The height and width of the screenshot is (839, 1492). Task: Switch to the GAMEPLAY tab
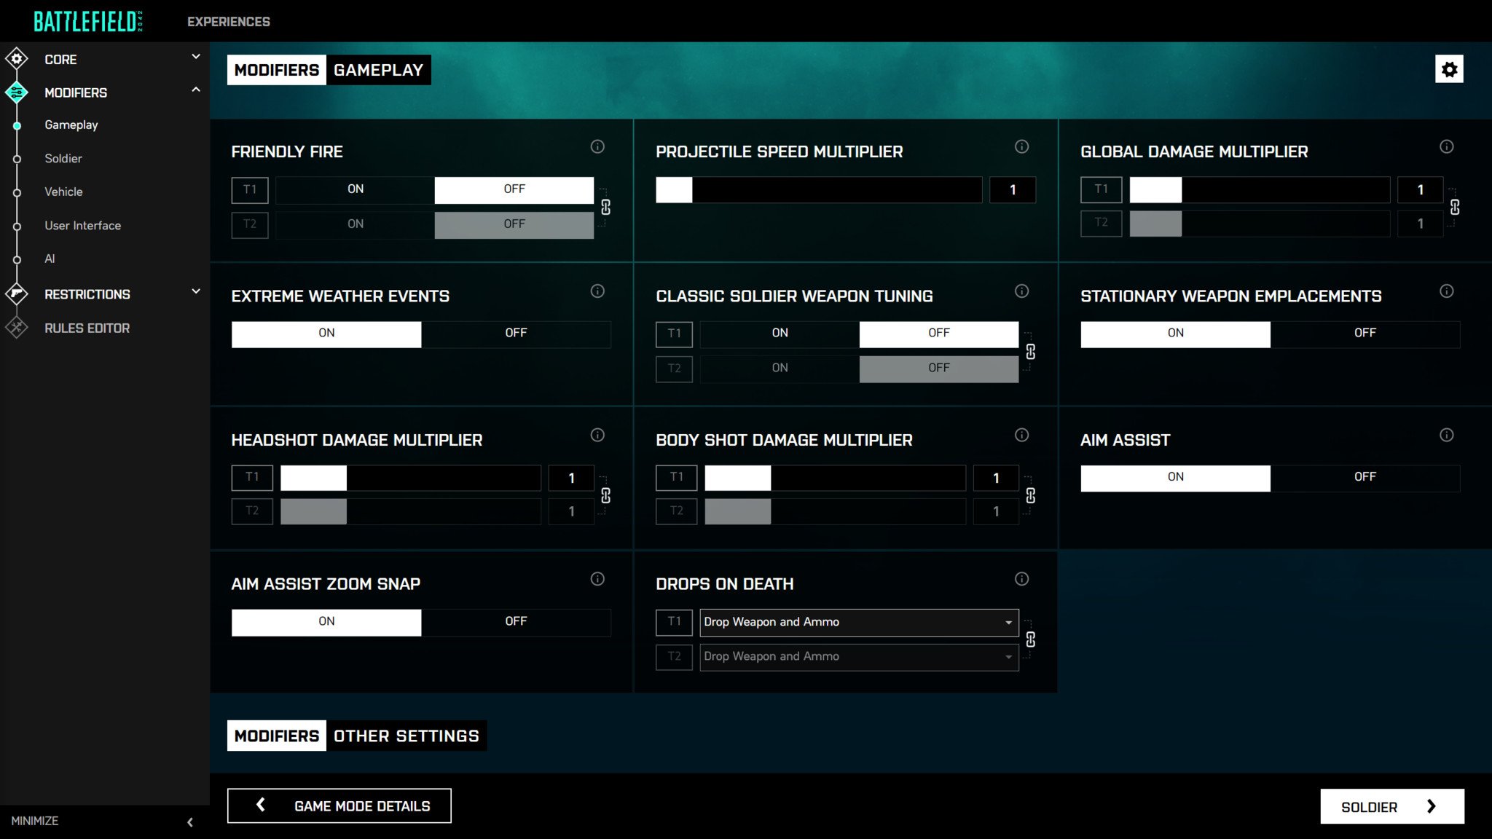pyautogui.click(x=378, y=70)
